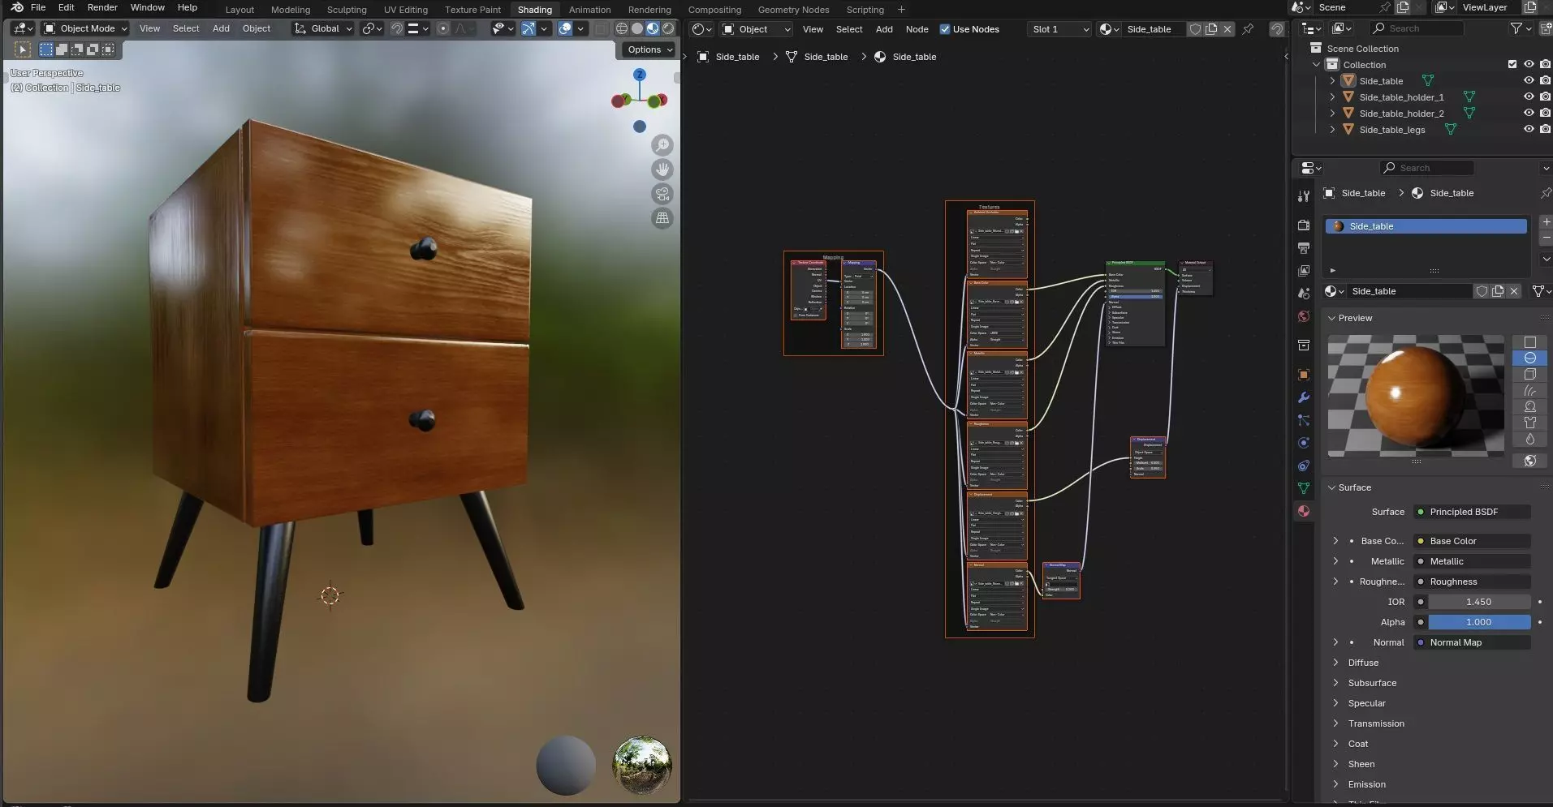
Task: Select the sphere preview shape icon
Action: (1529, 358)
